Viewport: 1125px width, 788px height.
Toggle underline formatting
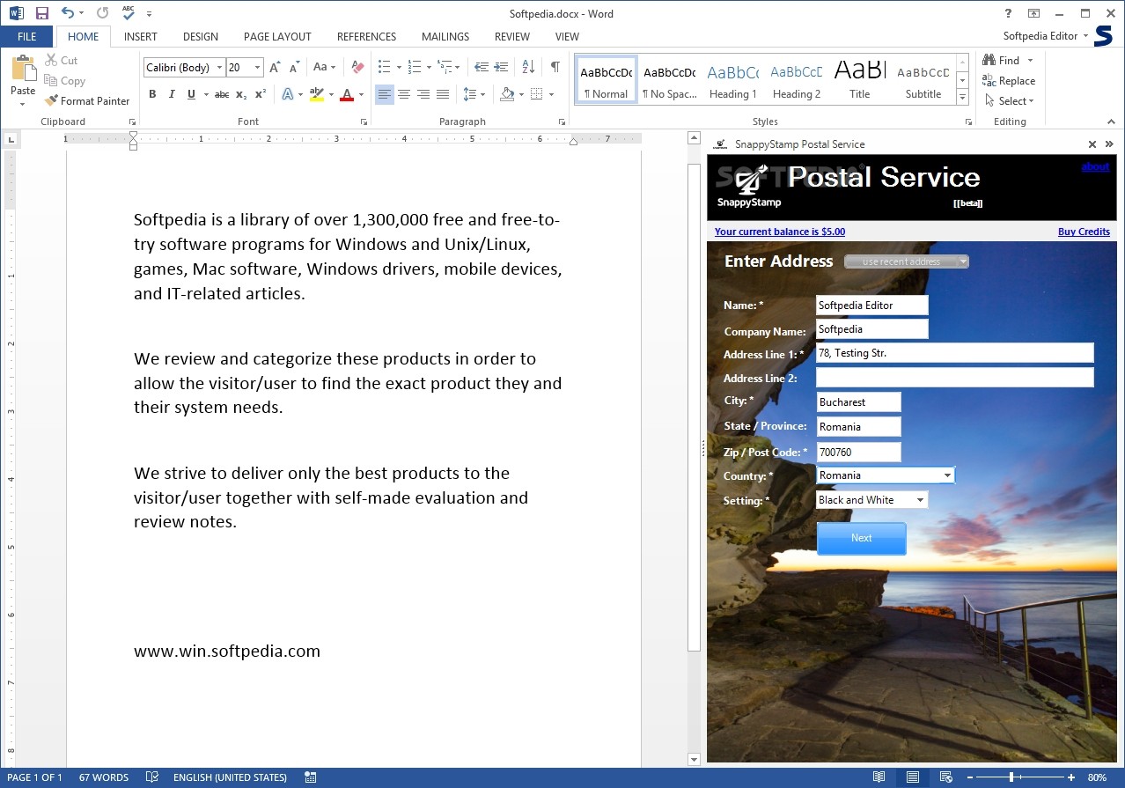pyautogui.click(x=190, y=94)
